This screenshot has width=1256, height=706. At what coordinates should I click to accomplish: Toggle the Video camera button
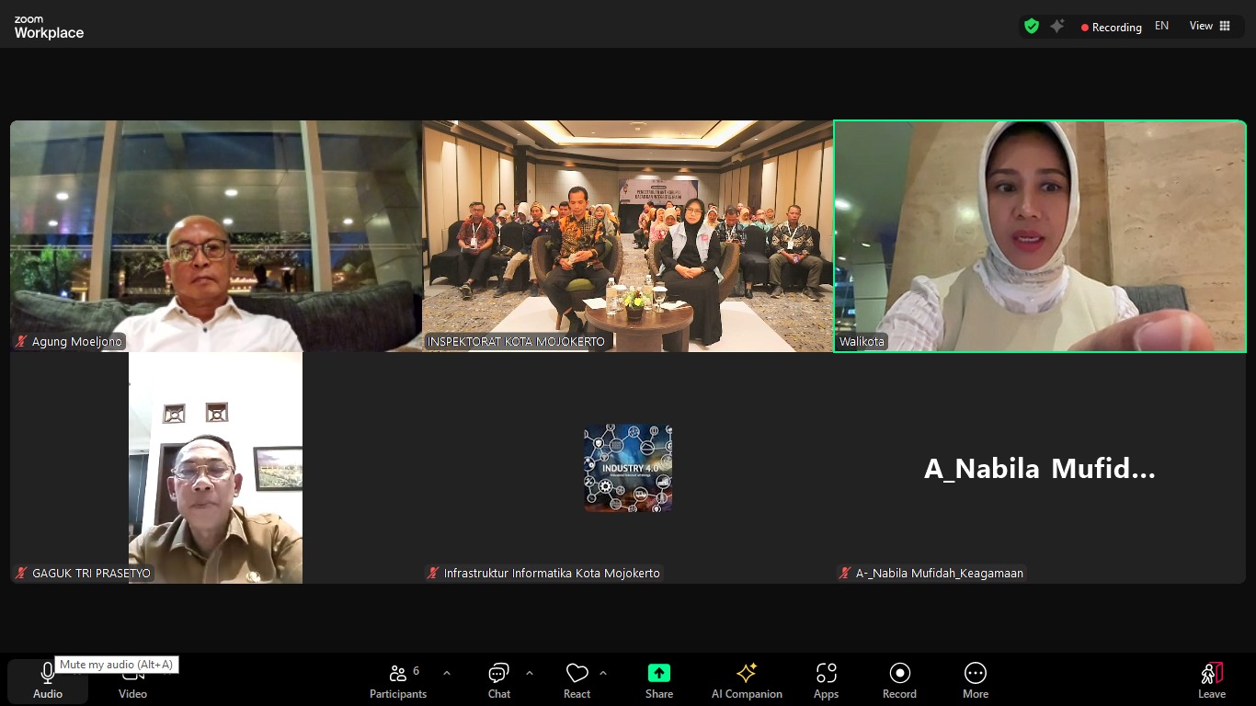(132, 680)
